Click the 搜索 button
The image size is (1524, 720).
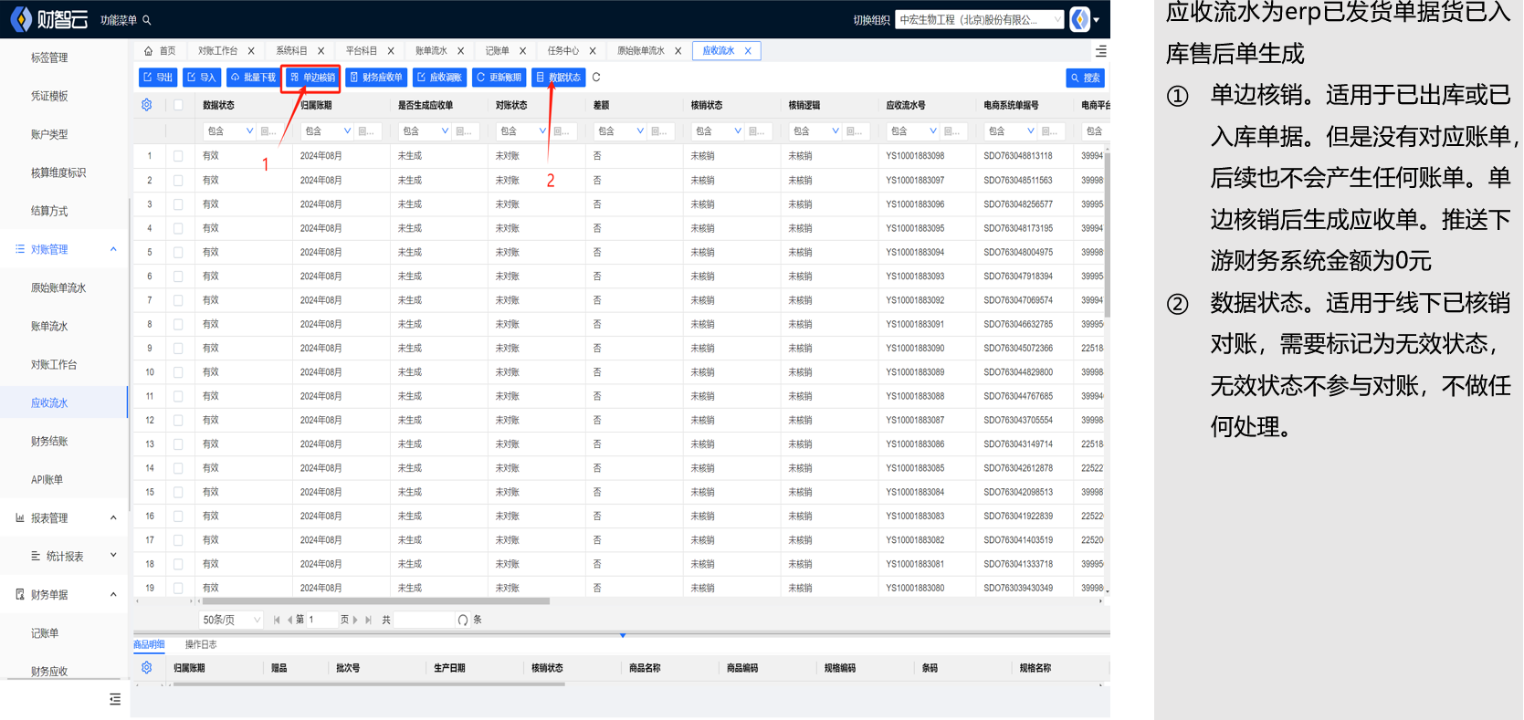[x=1085, y=78]
